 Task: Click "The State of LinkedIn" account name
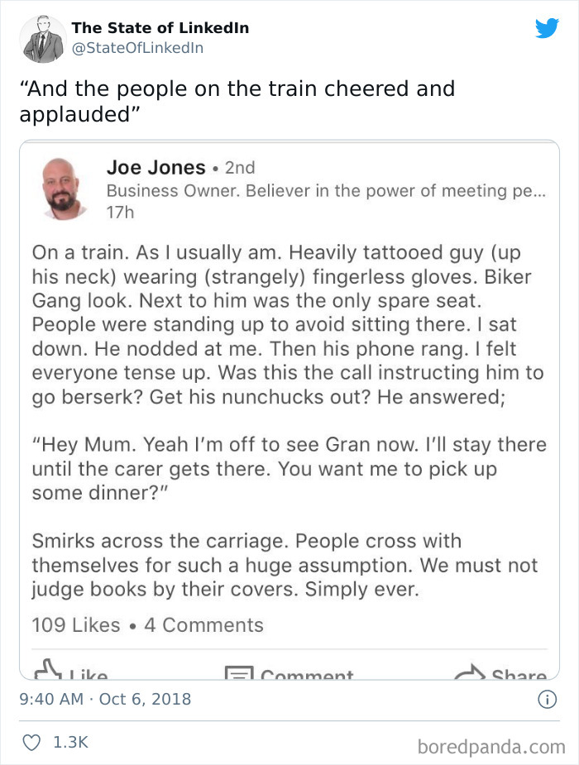160,28
